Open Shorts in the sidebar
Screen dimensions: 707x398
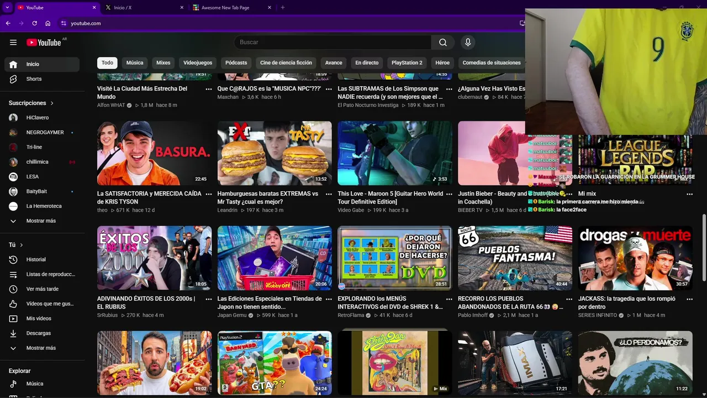[x=42, y=79]
